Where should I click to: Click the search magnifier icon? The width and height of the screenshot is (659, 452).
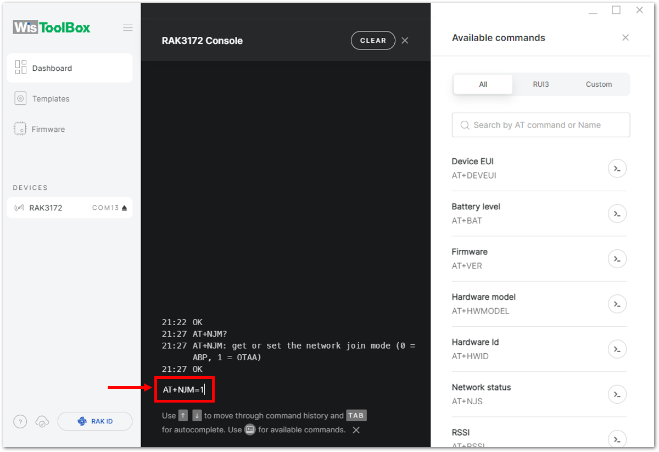tap(465, 125)
